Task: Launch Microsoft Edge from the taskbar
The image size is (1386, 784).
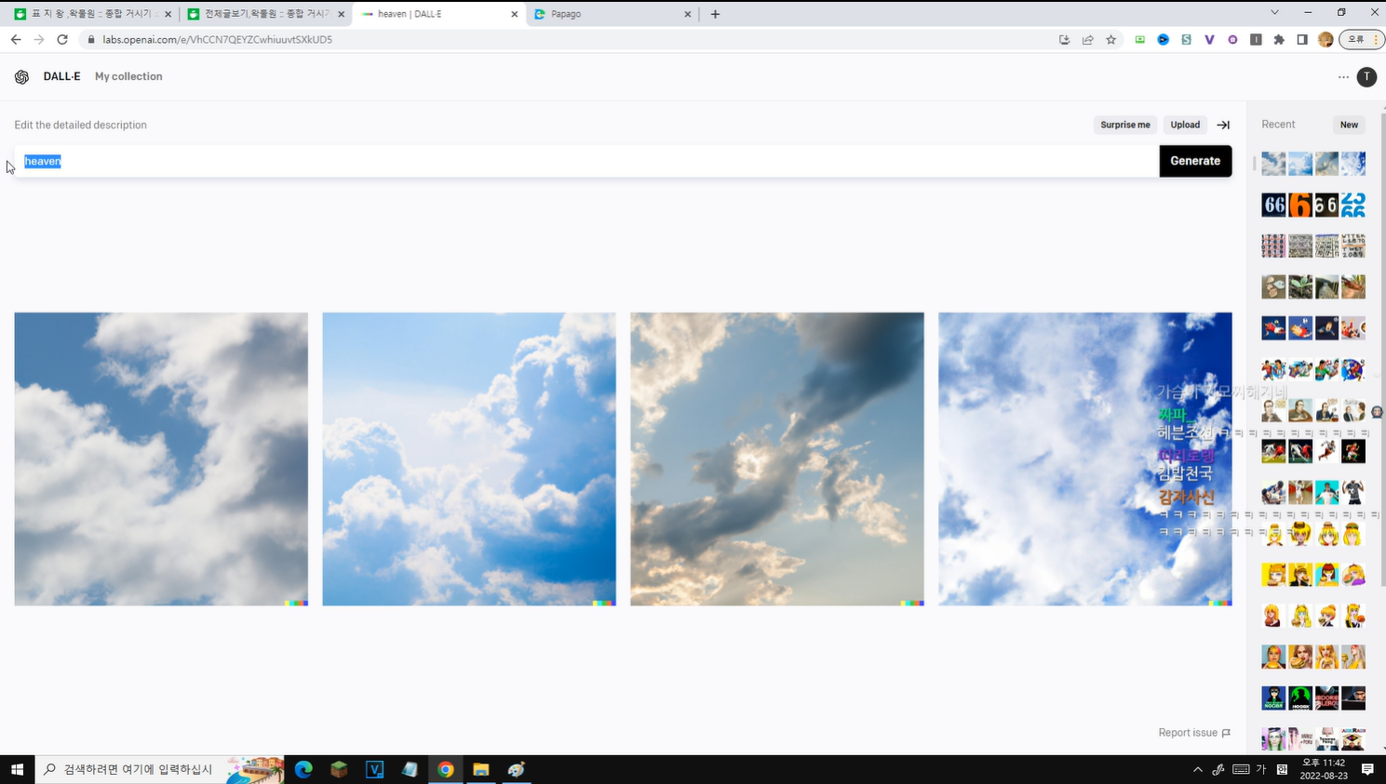Action: click(303, 769)
